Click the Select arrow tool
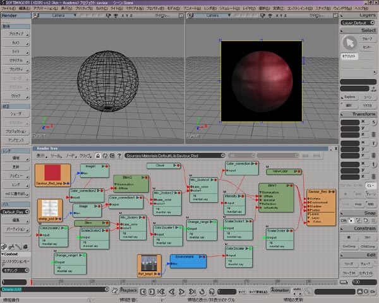 point(349,43)
